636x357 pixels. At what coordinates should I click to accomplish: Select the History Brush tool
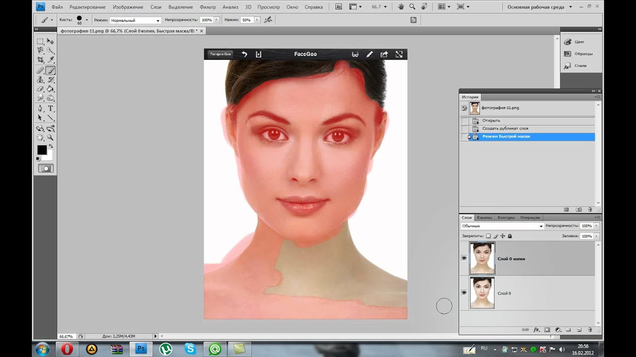(x=50, y=80)
